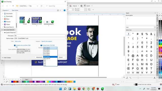Add a new page with plus icon
162x91 pixels.
[x=21, y=79]
